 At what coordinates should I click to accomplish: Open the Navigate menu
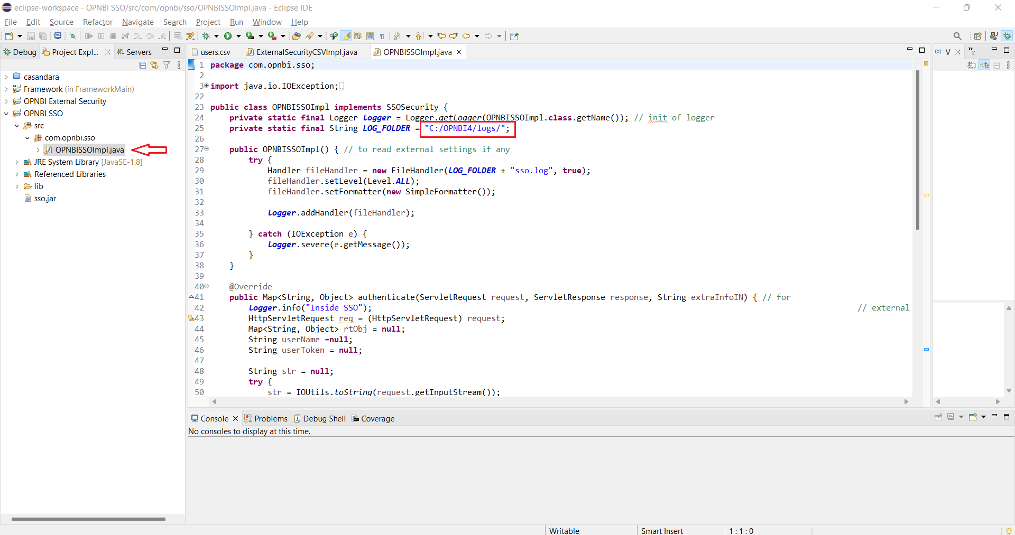tap(137, 22)
